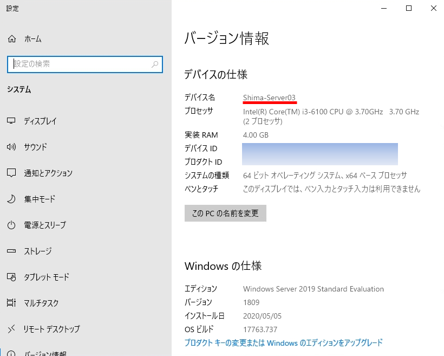Viewport: 444px width, 356px height.
Task: Click the Display monitor icon
Action: [11, 121]
